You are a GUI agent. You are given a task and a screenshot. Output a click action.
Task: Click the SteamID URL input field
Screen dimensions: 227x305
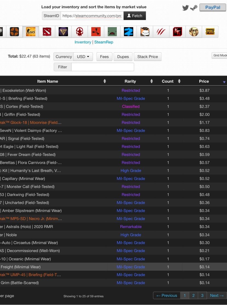92,16
